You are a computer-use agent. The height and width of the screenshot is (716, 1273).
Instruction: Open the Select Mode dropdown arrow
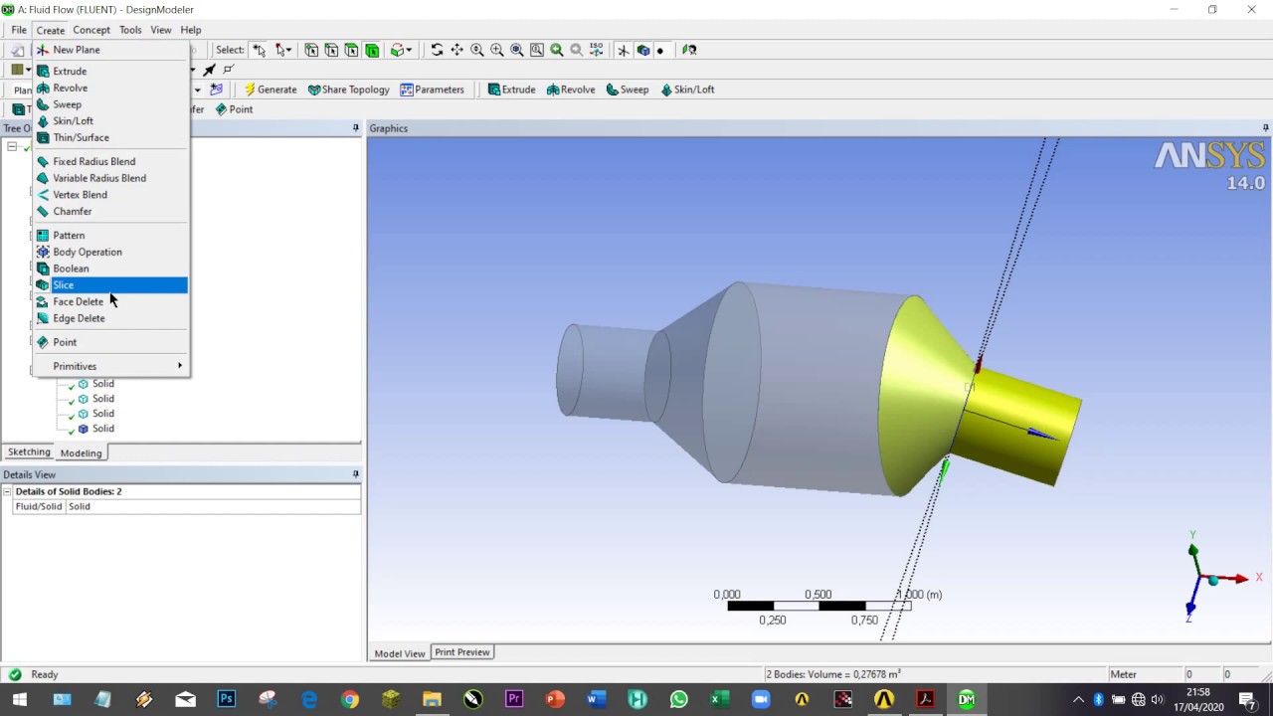tap(288, 50)
